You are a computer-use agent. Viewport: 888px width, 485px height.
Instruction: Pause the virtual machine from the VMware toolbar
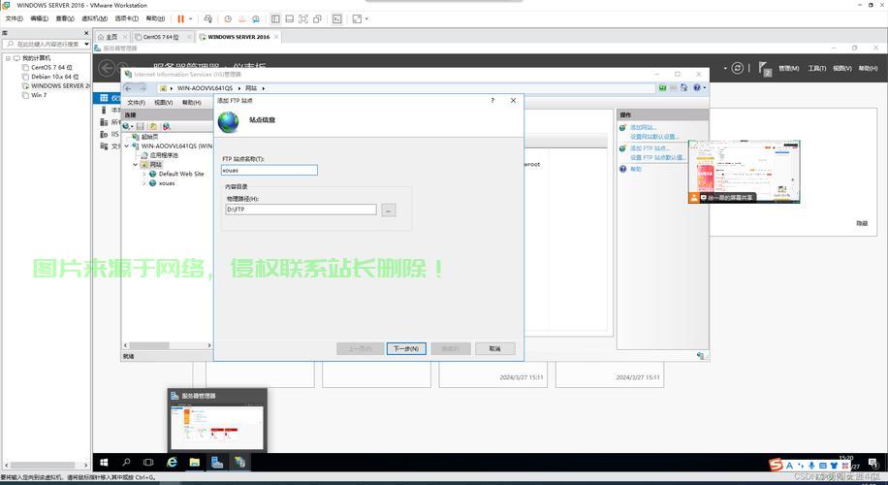click(x=180, y=18)
